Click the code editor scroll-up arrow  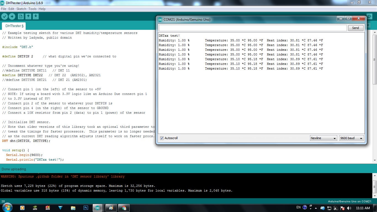point(375,33)
